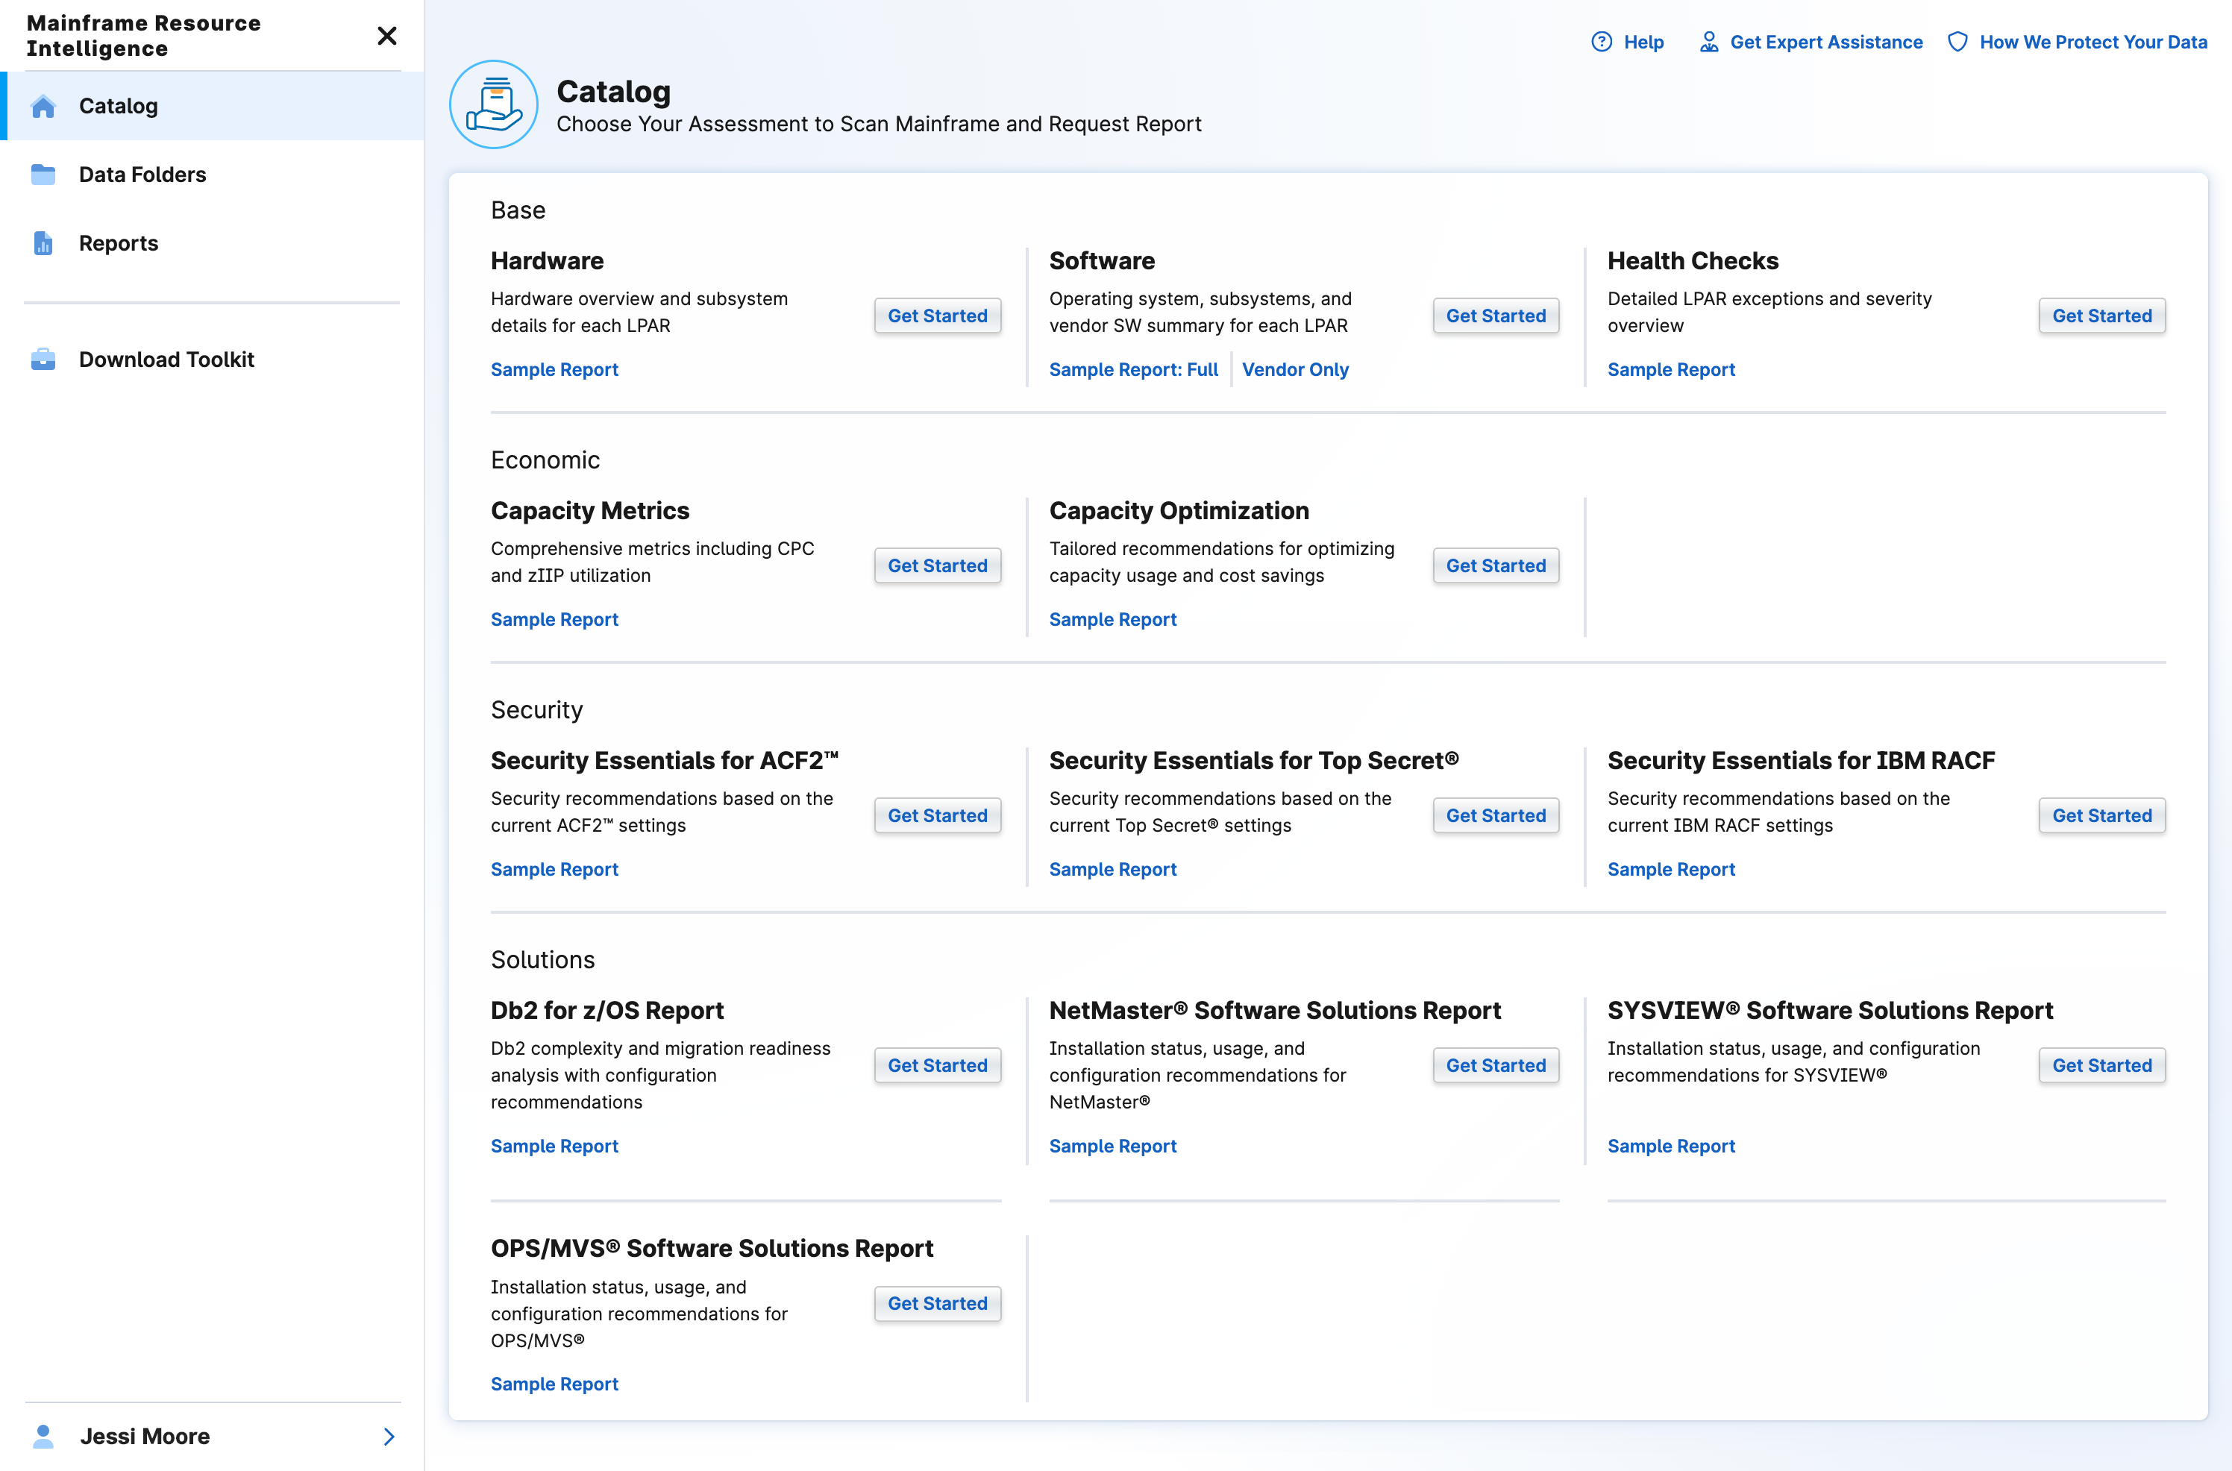Get Started with NetMaster Software Solutions Report
The width and height of the screenshot is (2232, 1471).
[x=1496, y=1064]
